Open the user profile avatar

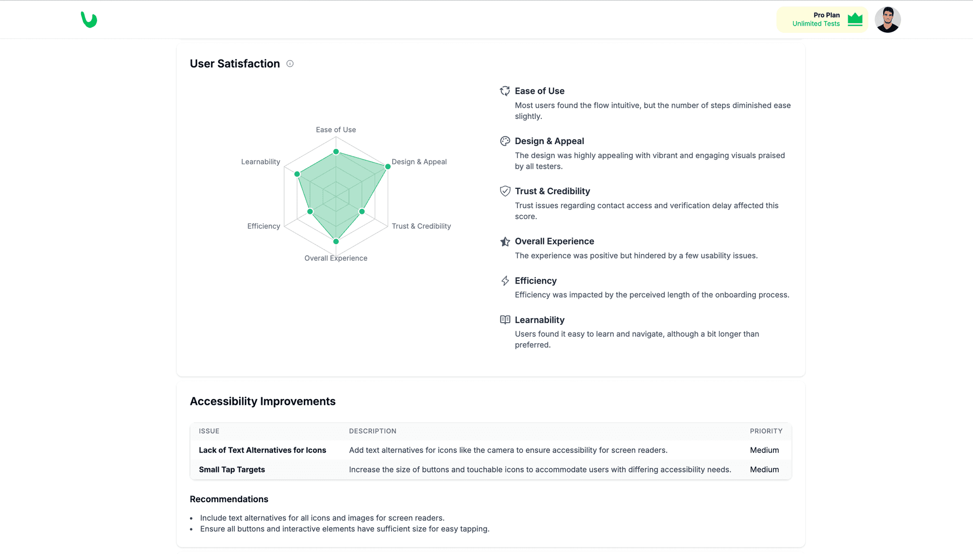(x=887, y=19)
